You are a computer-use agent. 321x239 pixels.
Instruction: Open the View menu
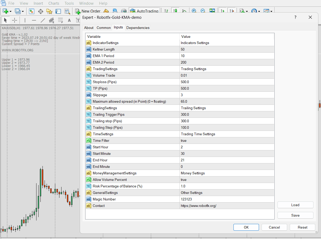click(x=24, y=3)
